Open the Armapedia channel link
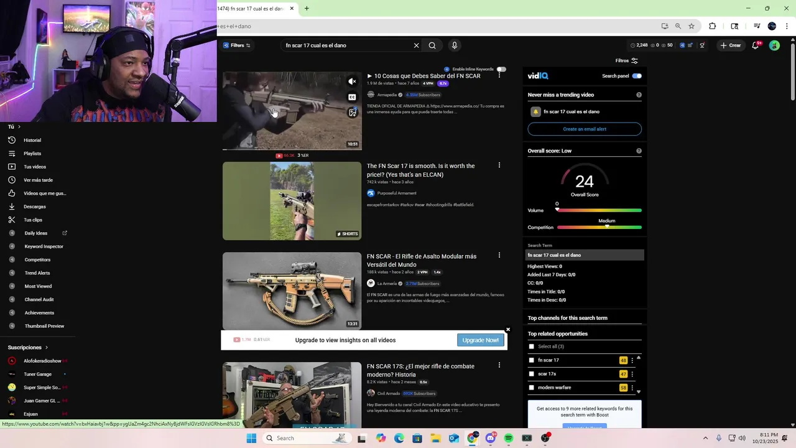 point(386,95)
